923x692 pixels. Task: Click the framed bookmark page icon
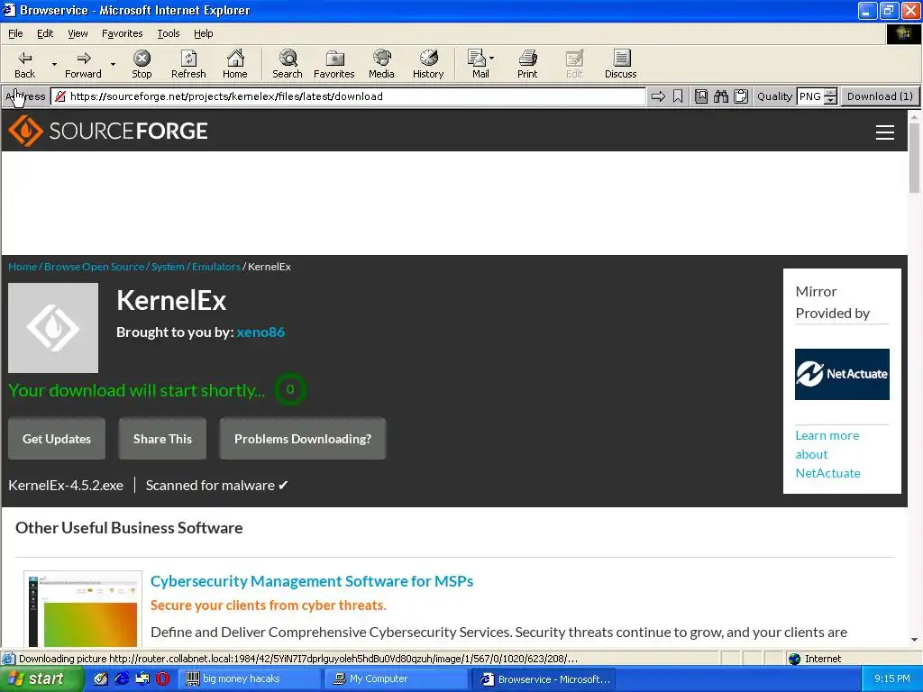(701, 96)
